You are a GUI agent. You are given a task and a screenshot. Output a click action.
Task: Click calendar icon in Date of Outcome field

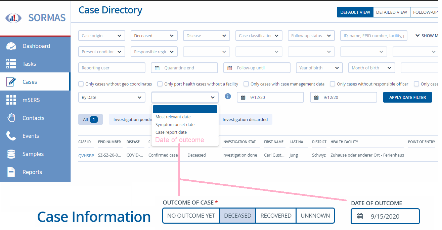coord(360,216)
